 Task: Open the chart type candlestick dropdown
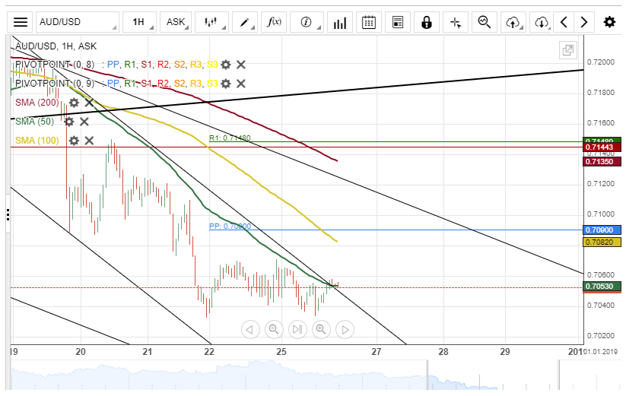pos(211,22)
